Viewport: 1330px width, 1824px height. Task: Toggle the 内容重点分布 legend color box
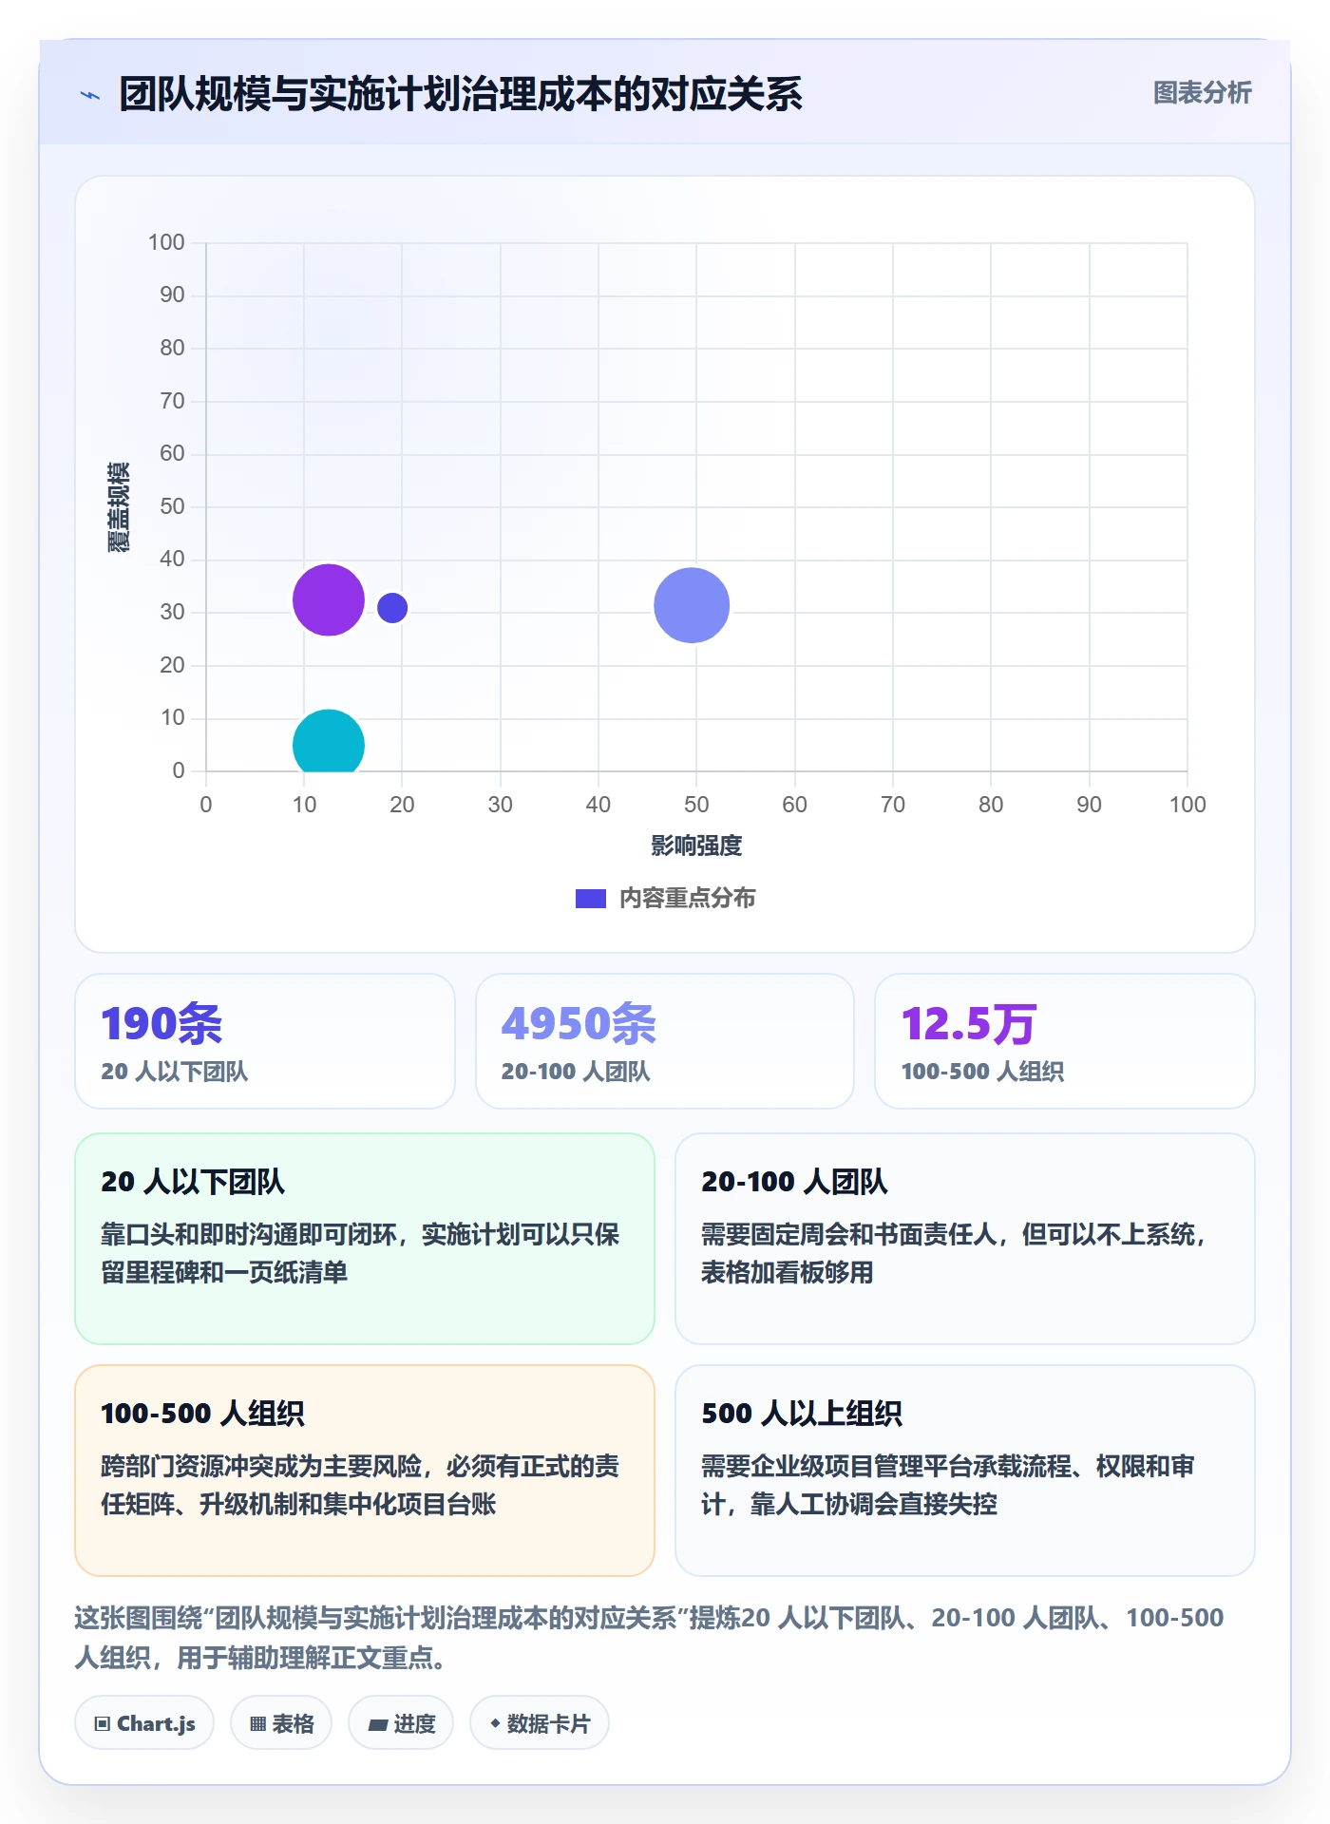591,899
